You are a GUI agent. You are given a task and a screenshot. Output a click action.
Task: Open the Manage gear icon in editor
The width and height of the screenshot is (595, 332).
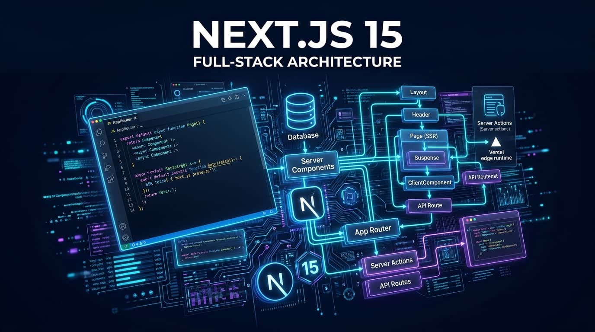[125, 237]
